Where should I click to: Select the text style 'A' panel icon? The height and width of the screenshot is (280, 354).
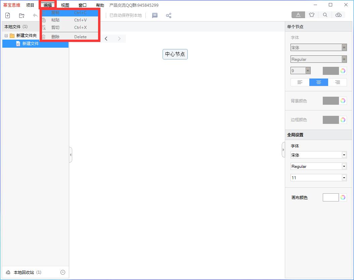298,15
